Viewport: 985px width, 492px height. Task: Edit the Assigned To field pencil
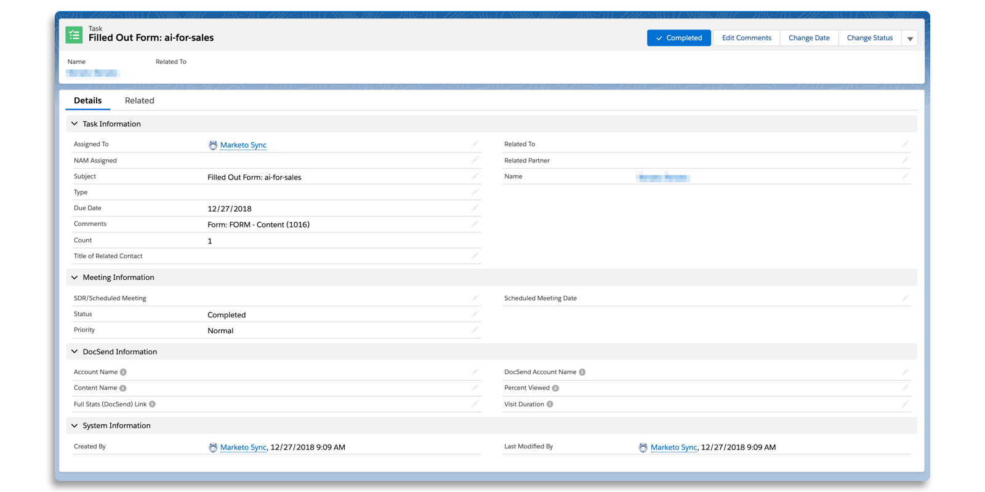(x=475, y=144)
